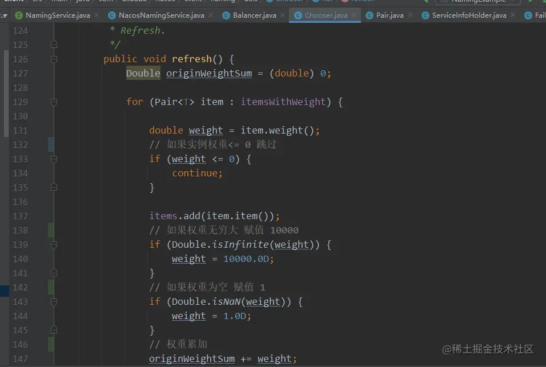Close the Balancer.java tab
This screenshot has width=546, height=367.
click(283, 15)
